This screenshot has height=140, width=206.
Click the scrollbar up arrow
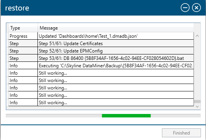pos(197,36)
